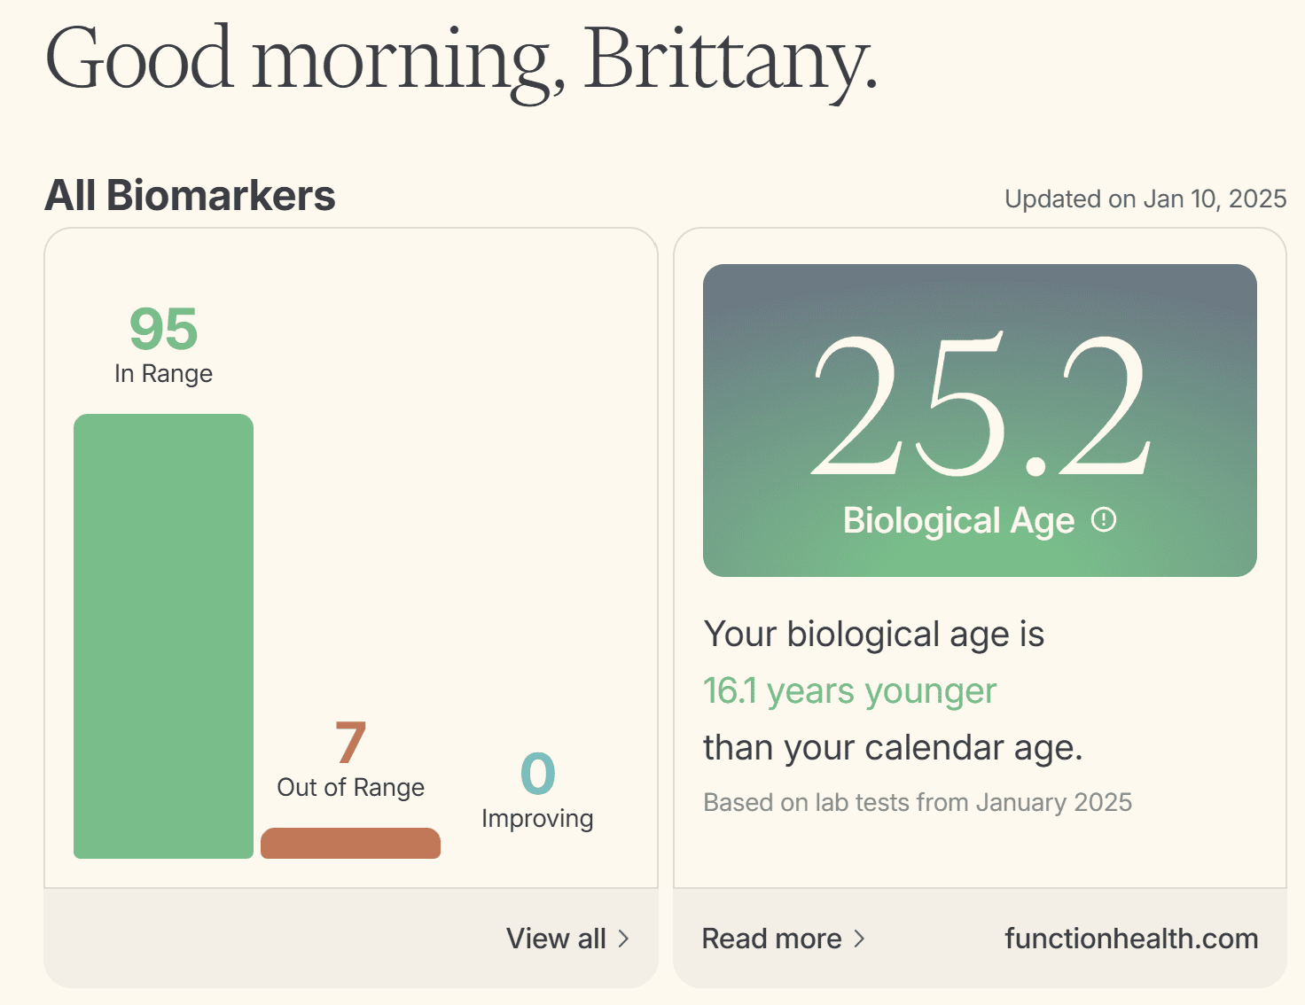Viewport: 1305px width, 1005px height.
Task: Click the teal number 0 above Improving
Action: tap(537, 774)
